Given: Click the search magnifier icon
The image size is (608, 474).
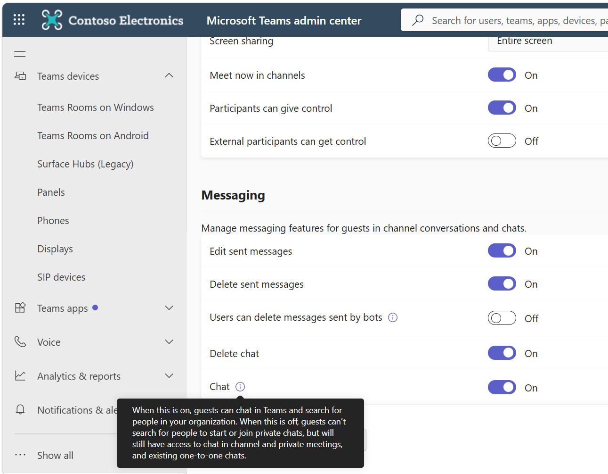Looking at the screenshot, I should 418,20.
